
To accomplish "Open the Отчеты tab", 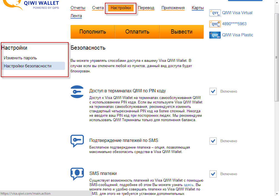I will pyautogui.click(x=78, y=8).
